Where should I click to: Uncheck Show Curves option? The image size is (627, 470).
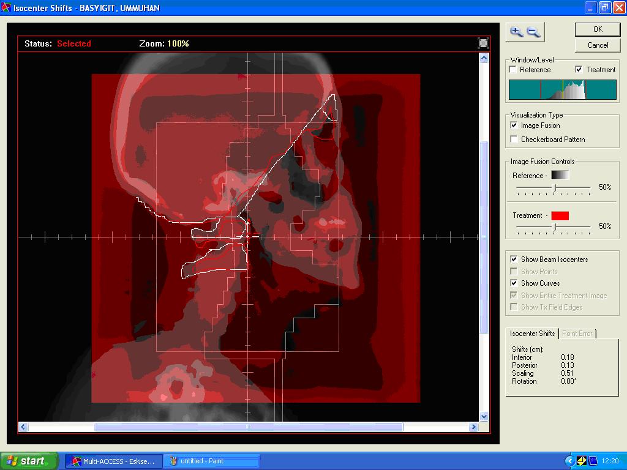(514, 283)
